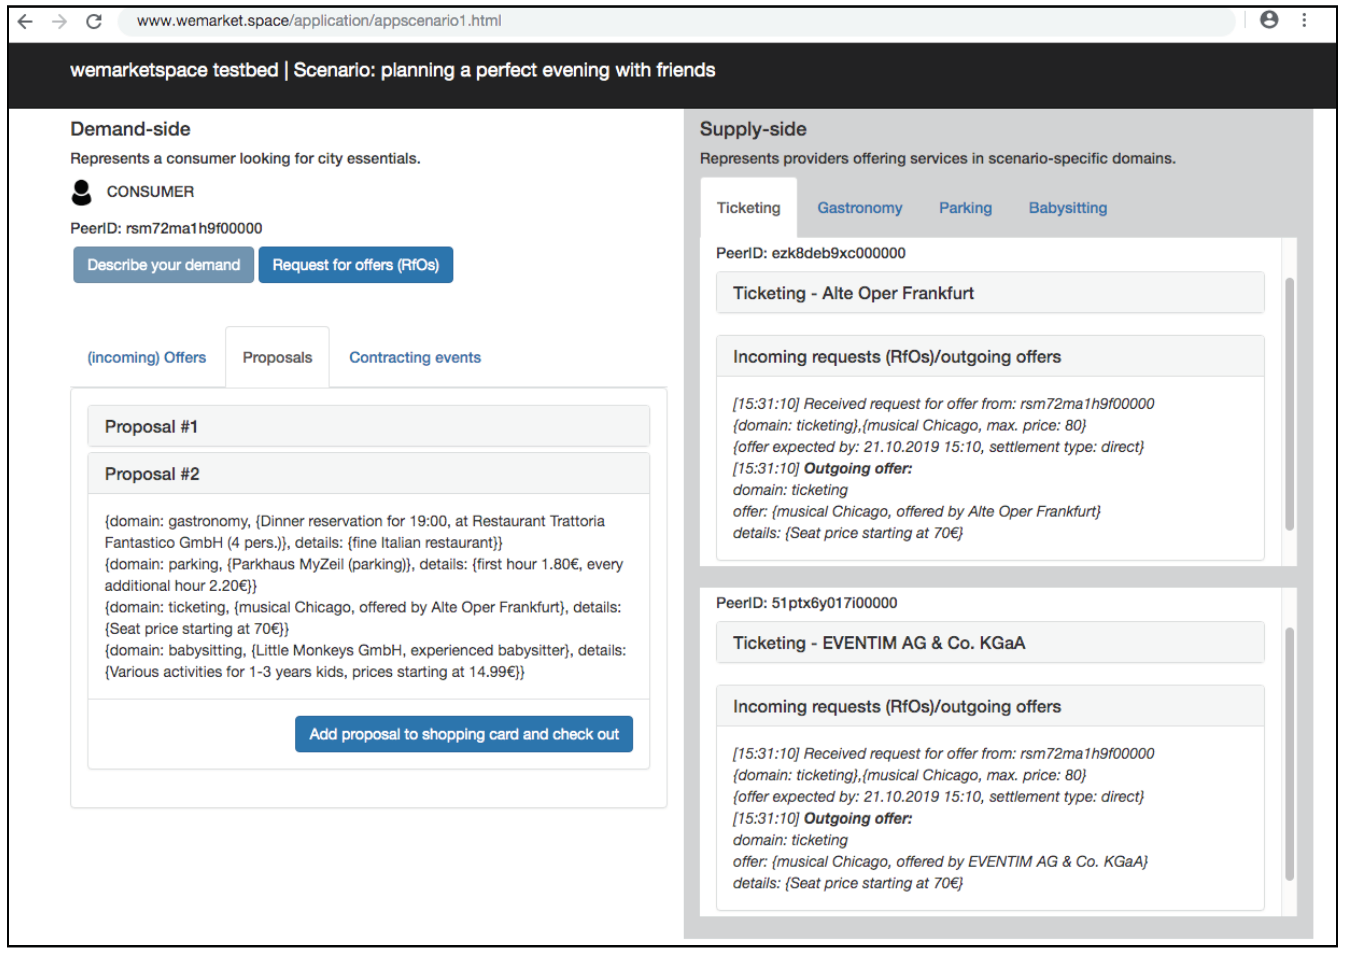The width and height of the screenshot is (1345, 954).
Task: Toggle Ticketing - Alte Oper Frankfurt panel
Action: [989, 293]
